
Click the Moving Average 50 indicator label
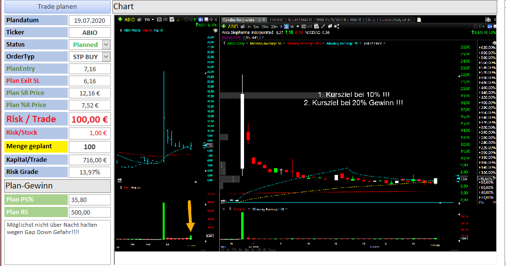click(x=265, y=43)
